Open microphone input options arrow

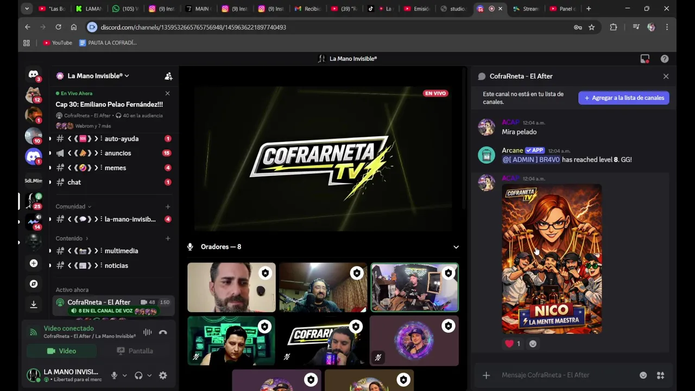[x=124, y=375]
